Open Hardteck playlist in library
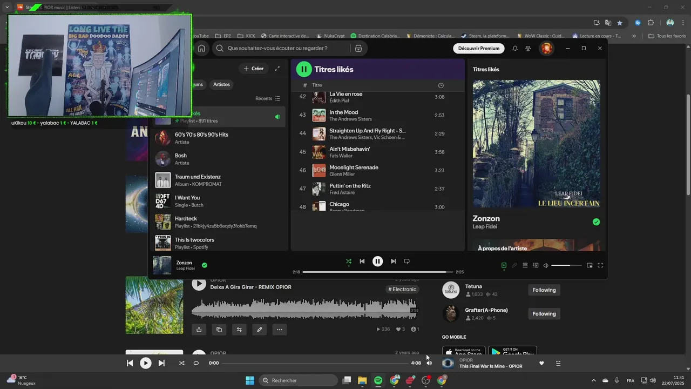The height and width of the screenshot is (389, 691). point(218,222)
